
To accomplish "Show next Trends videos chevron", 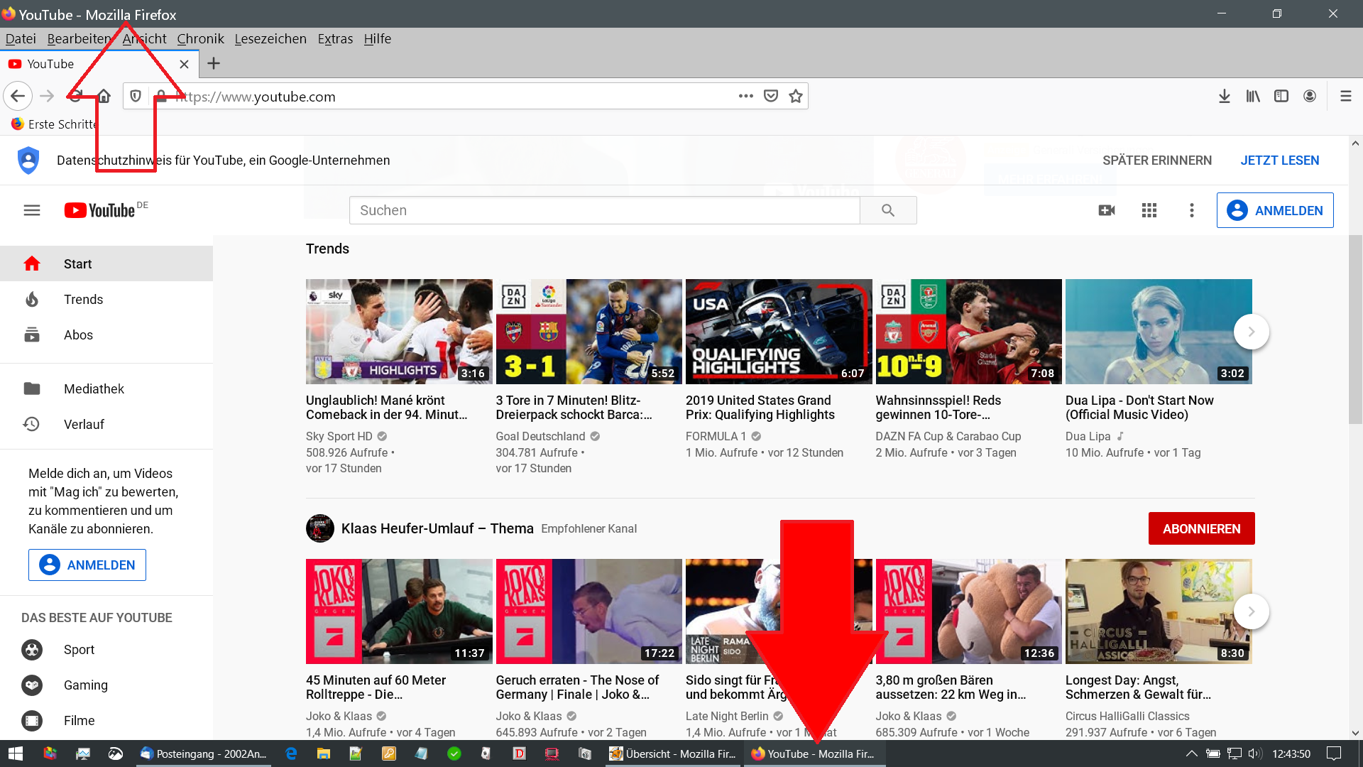I will tap(1251, 332).
